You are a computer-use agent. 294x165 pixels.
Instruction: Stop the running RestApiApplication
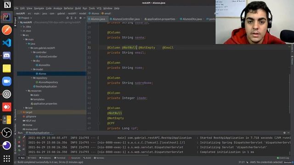point(19,142)
